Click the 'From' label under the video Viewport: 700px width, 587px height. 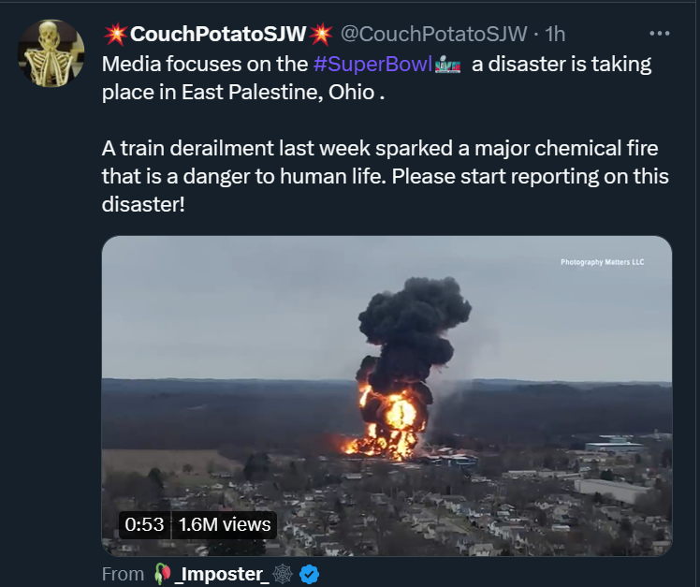pos(123,574)
